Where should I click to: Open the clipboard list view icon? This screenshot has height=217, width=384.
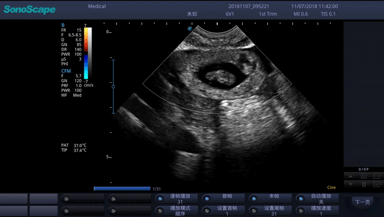click(364, 176)
